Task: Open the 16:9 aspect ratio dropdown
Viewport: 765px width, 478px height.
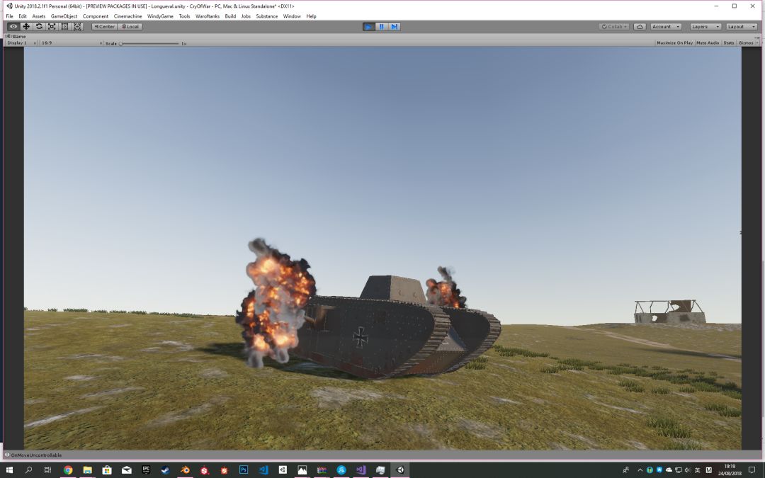Action: pyautogui.click(x=72, y=43)
